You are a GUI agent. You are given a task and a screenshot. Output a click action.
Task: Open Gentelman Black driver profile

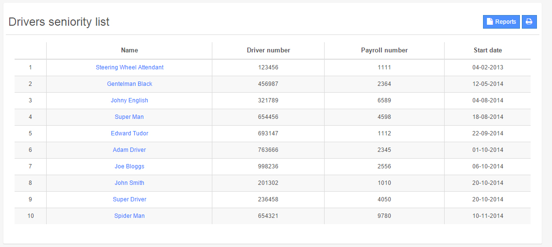(x=129, y=84)
